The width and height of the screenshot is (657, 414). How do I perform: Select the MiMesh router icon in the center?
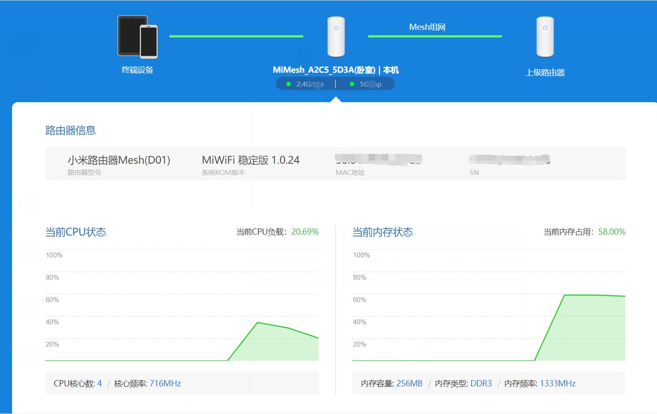(336, 37)
